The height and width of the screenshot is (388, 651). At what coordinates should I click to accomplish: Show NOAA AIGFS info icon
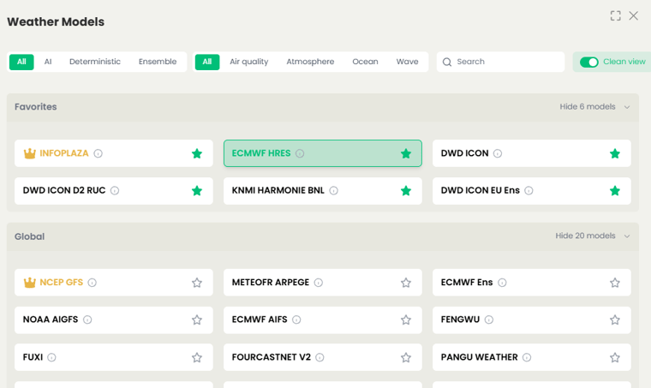click(87, 319)
